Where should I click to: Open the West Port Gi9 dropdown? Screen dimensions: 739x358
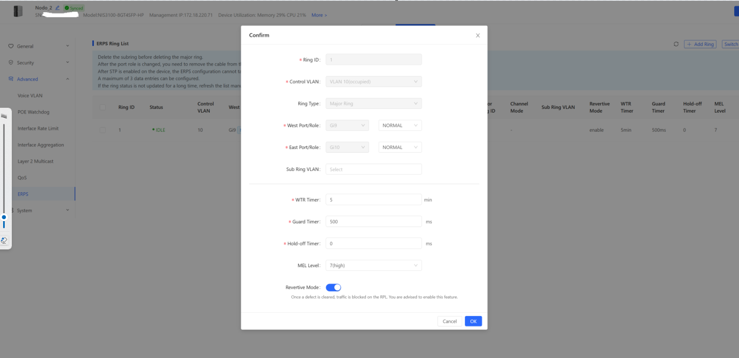click(x=347, y=125)
